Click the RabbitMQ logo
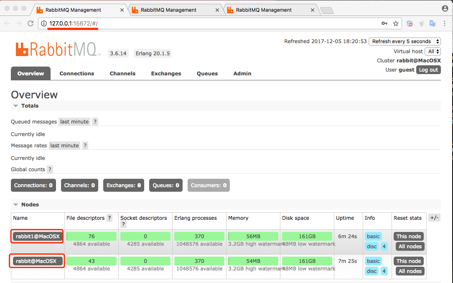Screen dimensions: 453x283 [58, 49]
